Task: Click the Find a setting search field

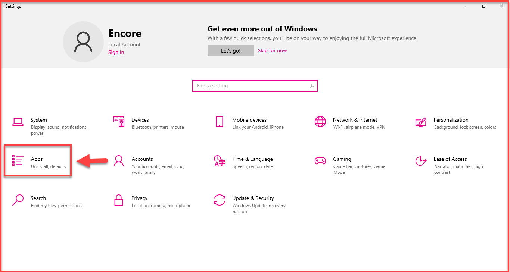Action: [255, 86]
